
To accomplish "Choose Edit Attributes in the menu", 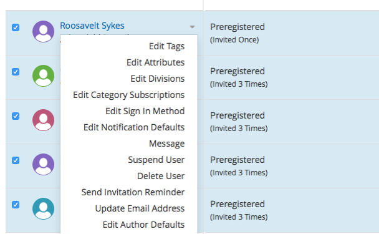I will point(156,62).
